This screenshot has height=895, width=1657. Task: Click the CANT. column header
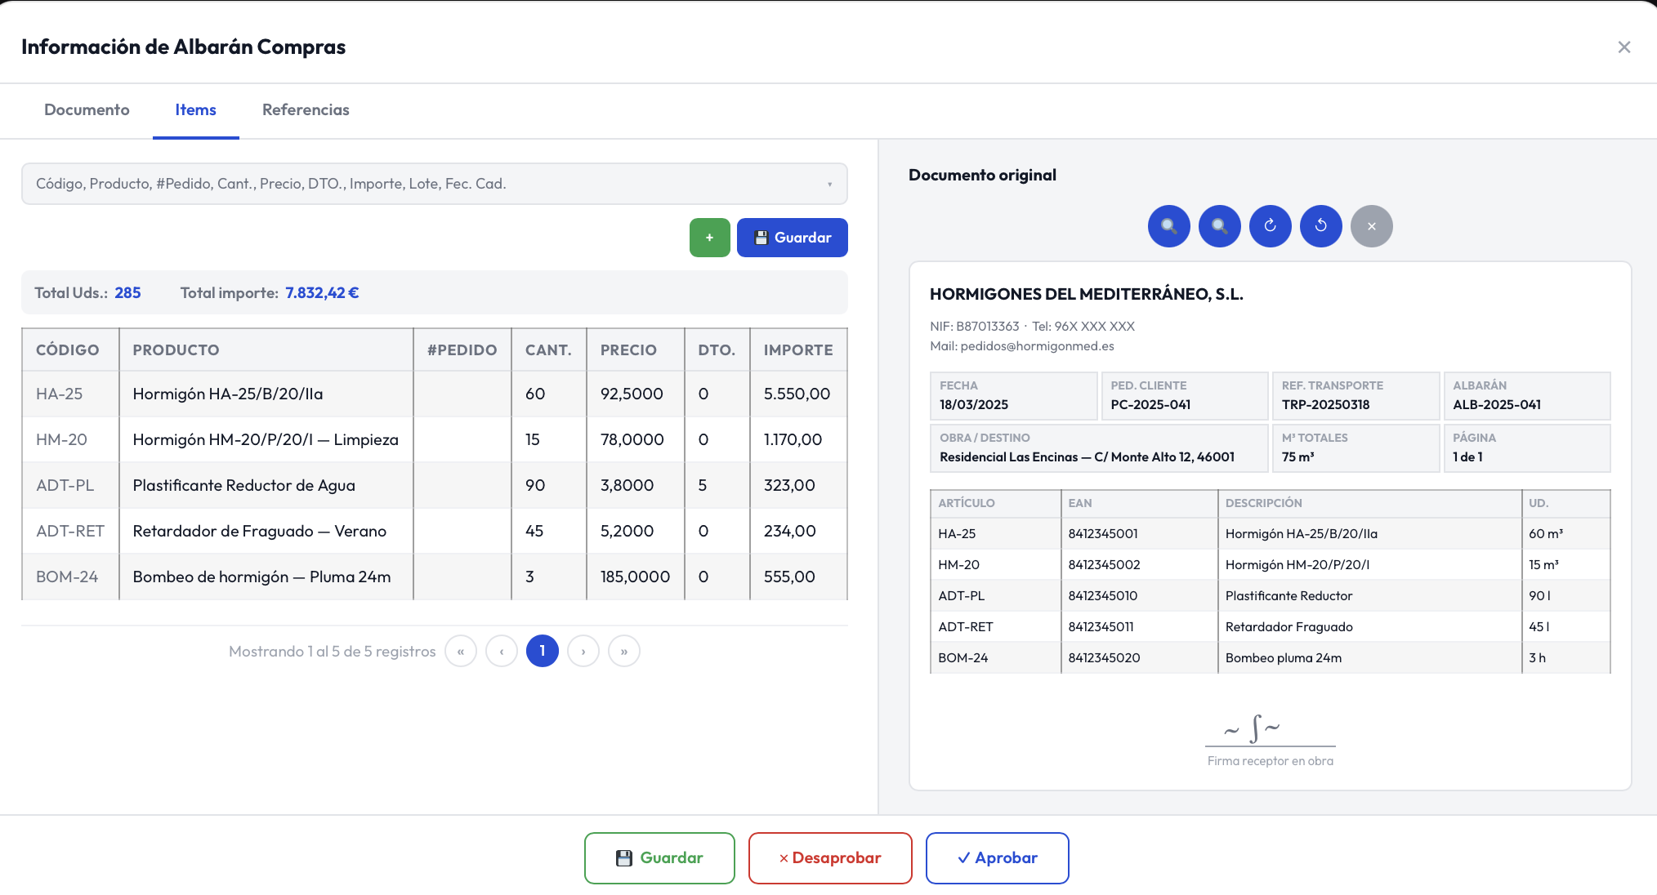(x=549, y=350)
